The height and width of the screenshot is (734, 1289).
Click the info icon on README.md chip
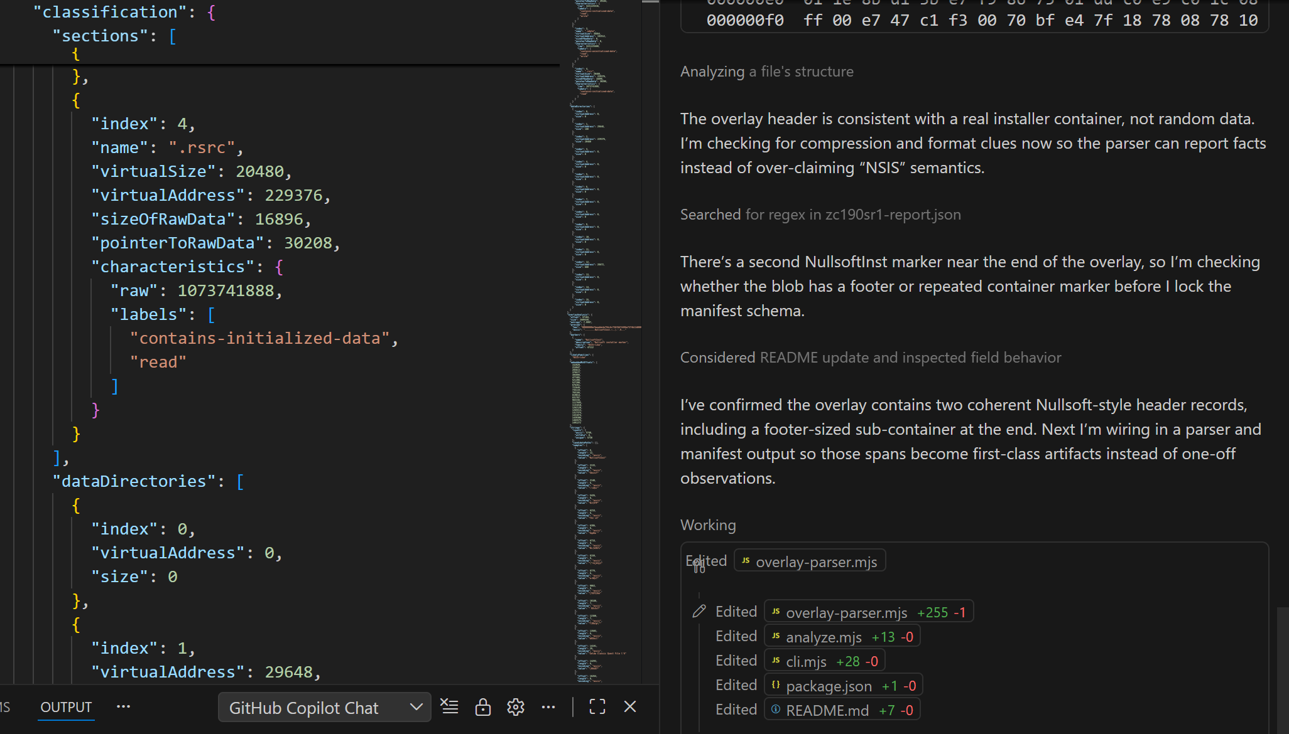point(776,710)
